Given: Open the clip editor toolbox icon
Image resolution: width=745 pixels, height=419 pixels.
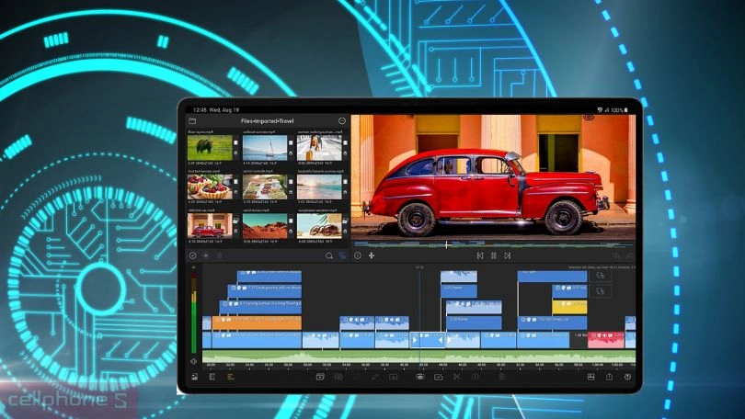Looking at the screenshot, I should pyautogui.click(x=419, y=377).
